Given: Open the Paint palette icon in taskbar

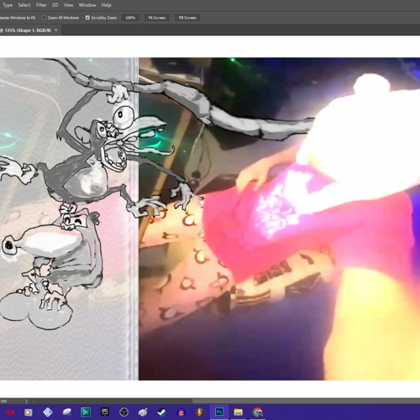Looking at the screenshot, I should (x=143, y=412).
